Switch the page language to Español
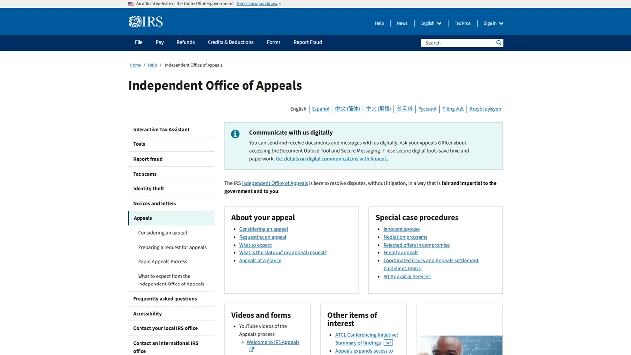Screen dimensions: 631x355 (320, 109)
